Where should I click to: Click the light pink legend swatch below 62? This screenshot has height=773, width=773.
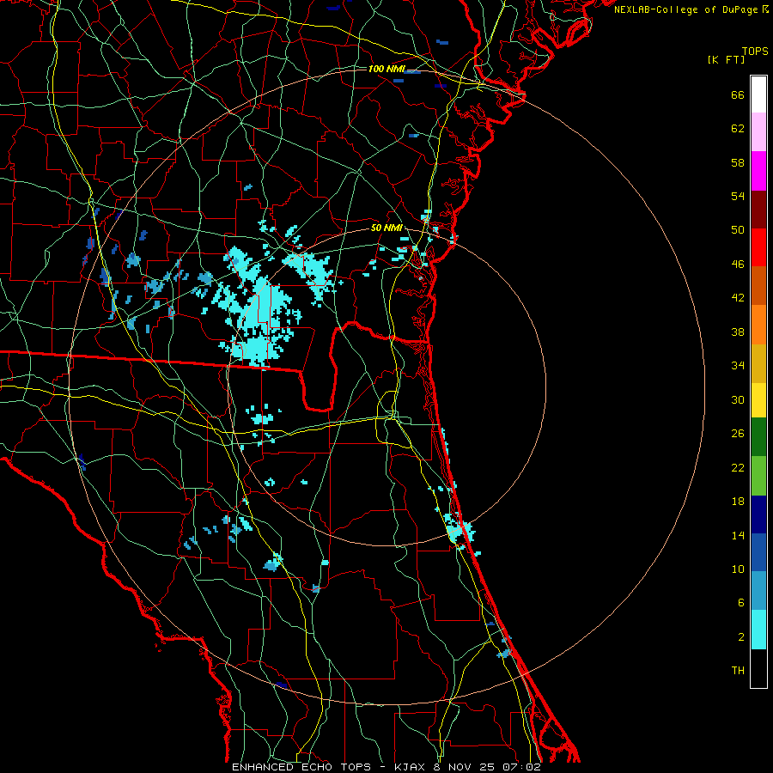tap(758, 132)
